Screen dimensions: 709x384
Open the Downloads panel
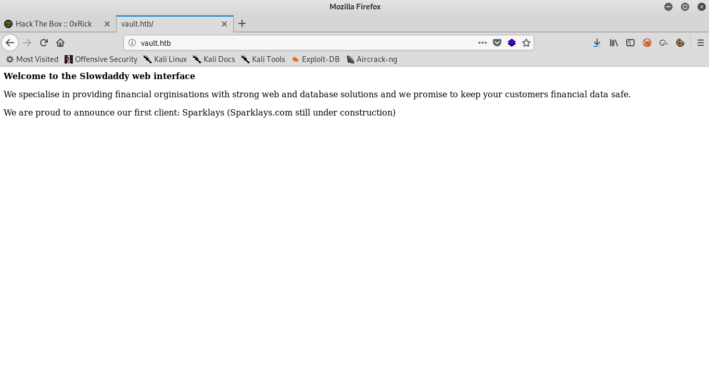pos(597,43)
